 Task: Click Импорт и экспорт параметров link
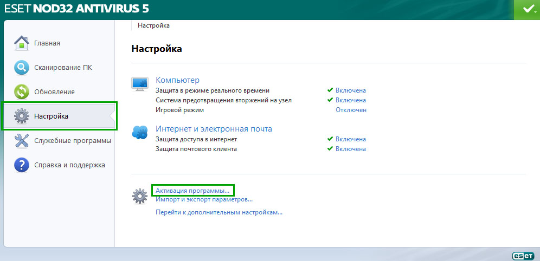pos(204,199)
